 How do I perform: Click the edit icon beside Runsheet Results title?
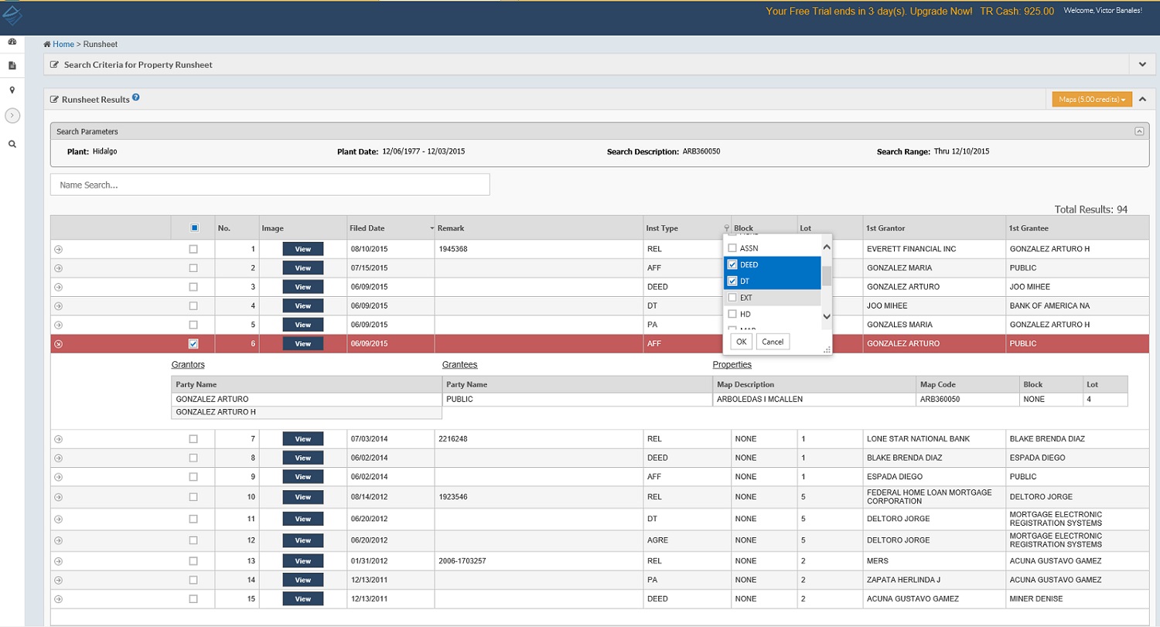(x=54, y=100)
